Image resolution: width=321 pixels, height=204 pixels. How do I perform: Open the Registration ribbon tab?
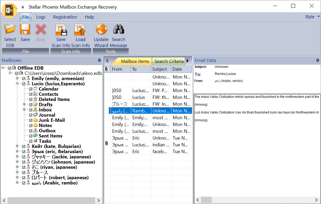pos(65,17)
